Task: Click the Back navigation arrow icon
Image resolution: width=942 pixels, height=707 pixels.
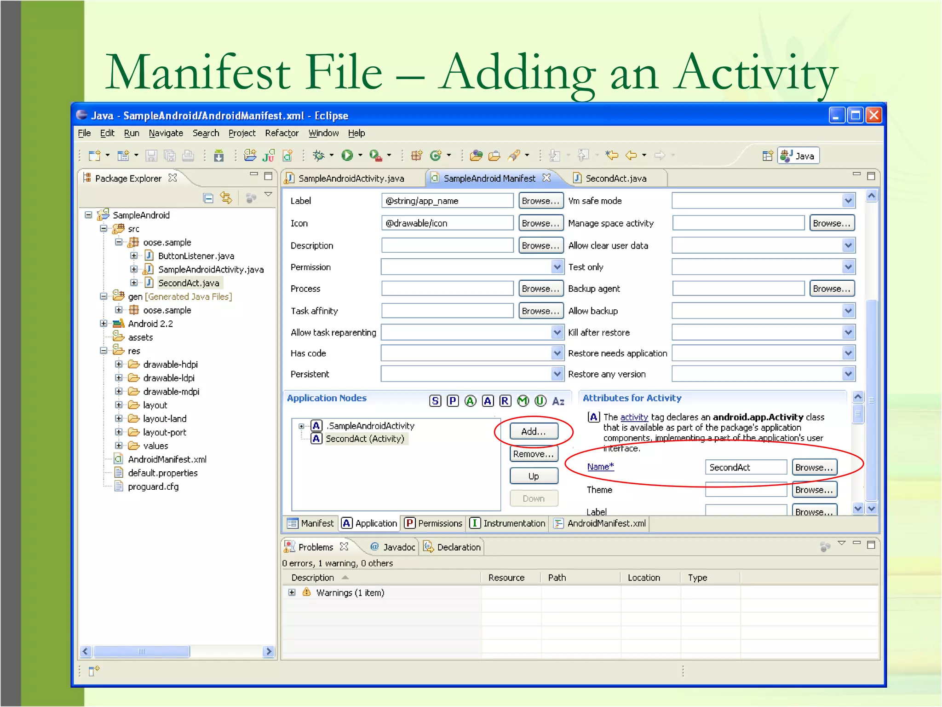Action: pyautogui.click(x=631, y=156)
